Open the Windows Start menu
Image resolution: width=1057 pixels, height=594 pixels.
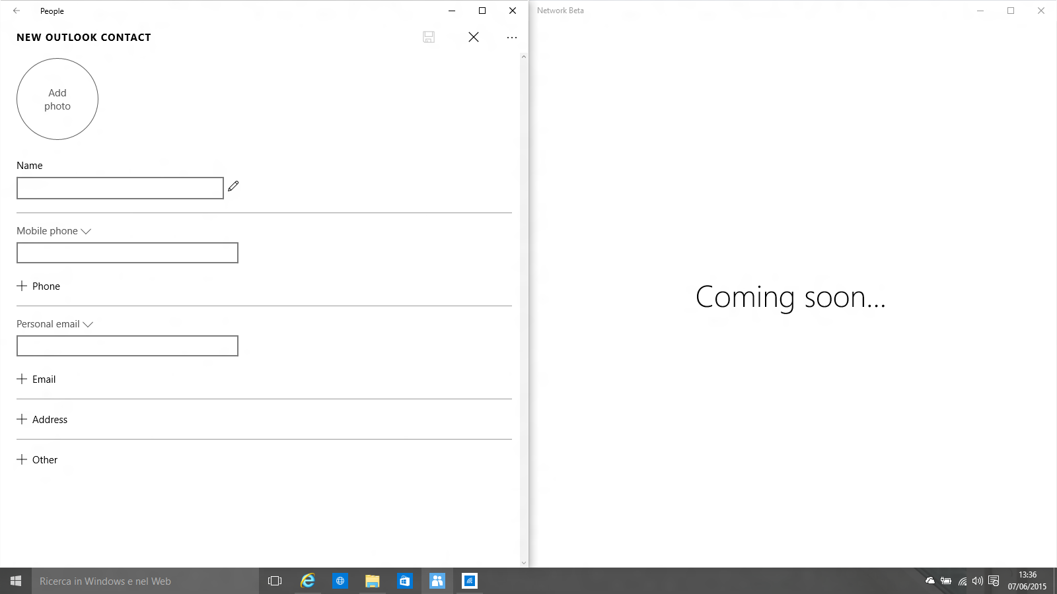tap(16, 581)
